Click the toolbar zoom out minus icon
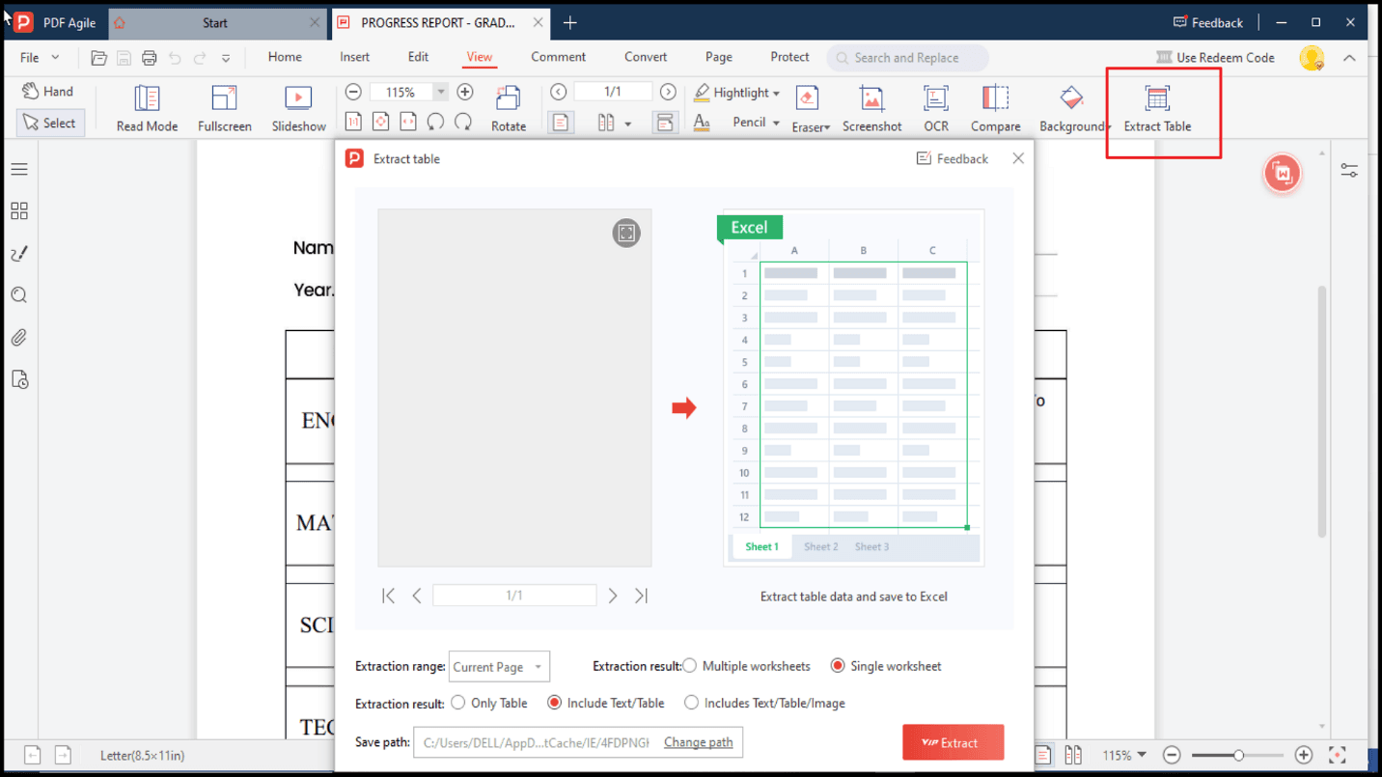Screen dimensions: 1382x777 353,92
